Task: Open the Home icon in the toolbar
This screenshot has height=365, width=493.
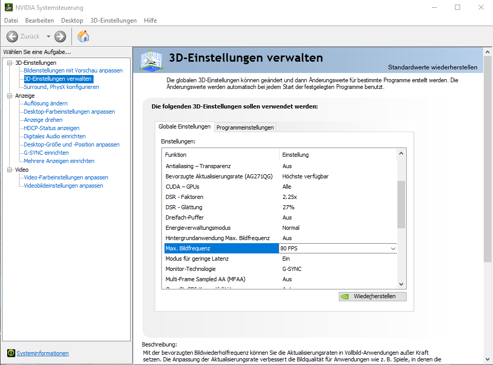Action: (x=83, y=36)
